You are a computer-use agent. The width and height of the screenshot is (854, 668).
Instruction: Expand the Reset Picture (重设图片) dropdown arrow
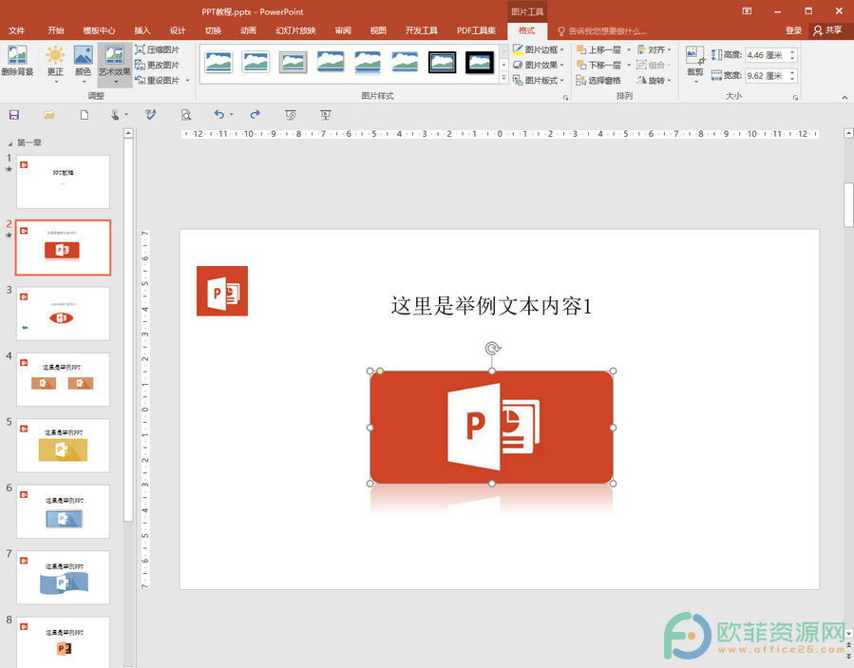pos(188,80)
